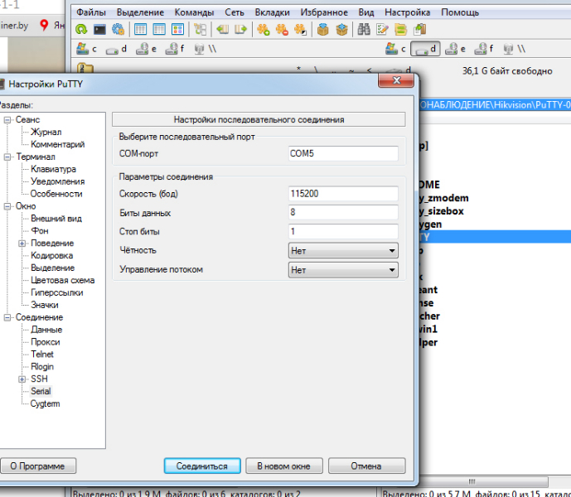Select drive e in the right panel

(455, 49)
